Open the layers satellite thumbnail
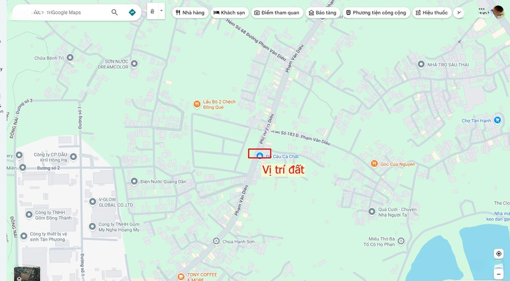 click(27, 273)
